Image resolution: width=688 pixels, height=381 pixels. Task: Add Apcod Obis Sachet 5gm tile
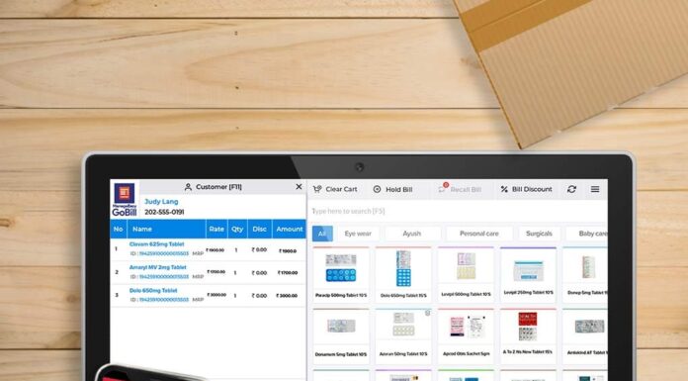466,336
